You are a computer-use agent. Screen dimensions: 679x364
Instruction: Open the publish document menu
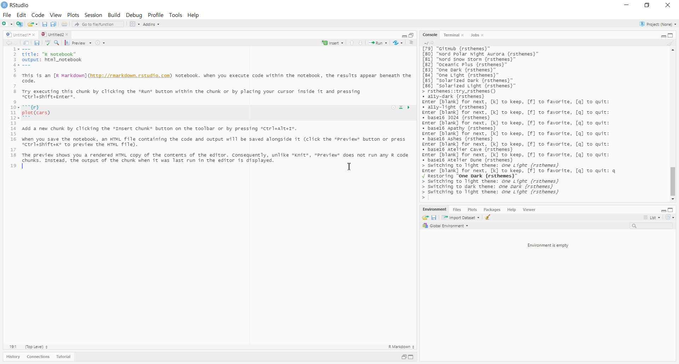[397, 43]
